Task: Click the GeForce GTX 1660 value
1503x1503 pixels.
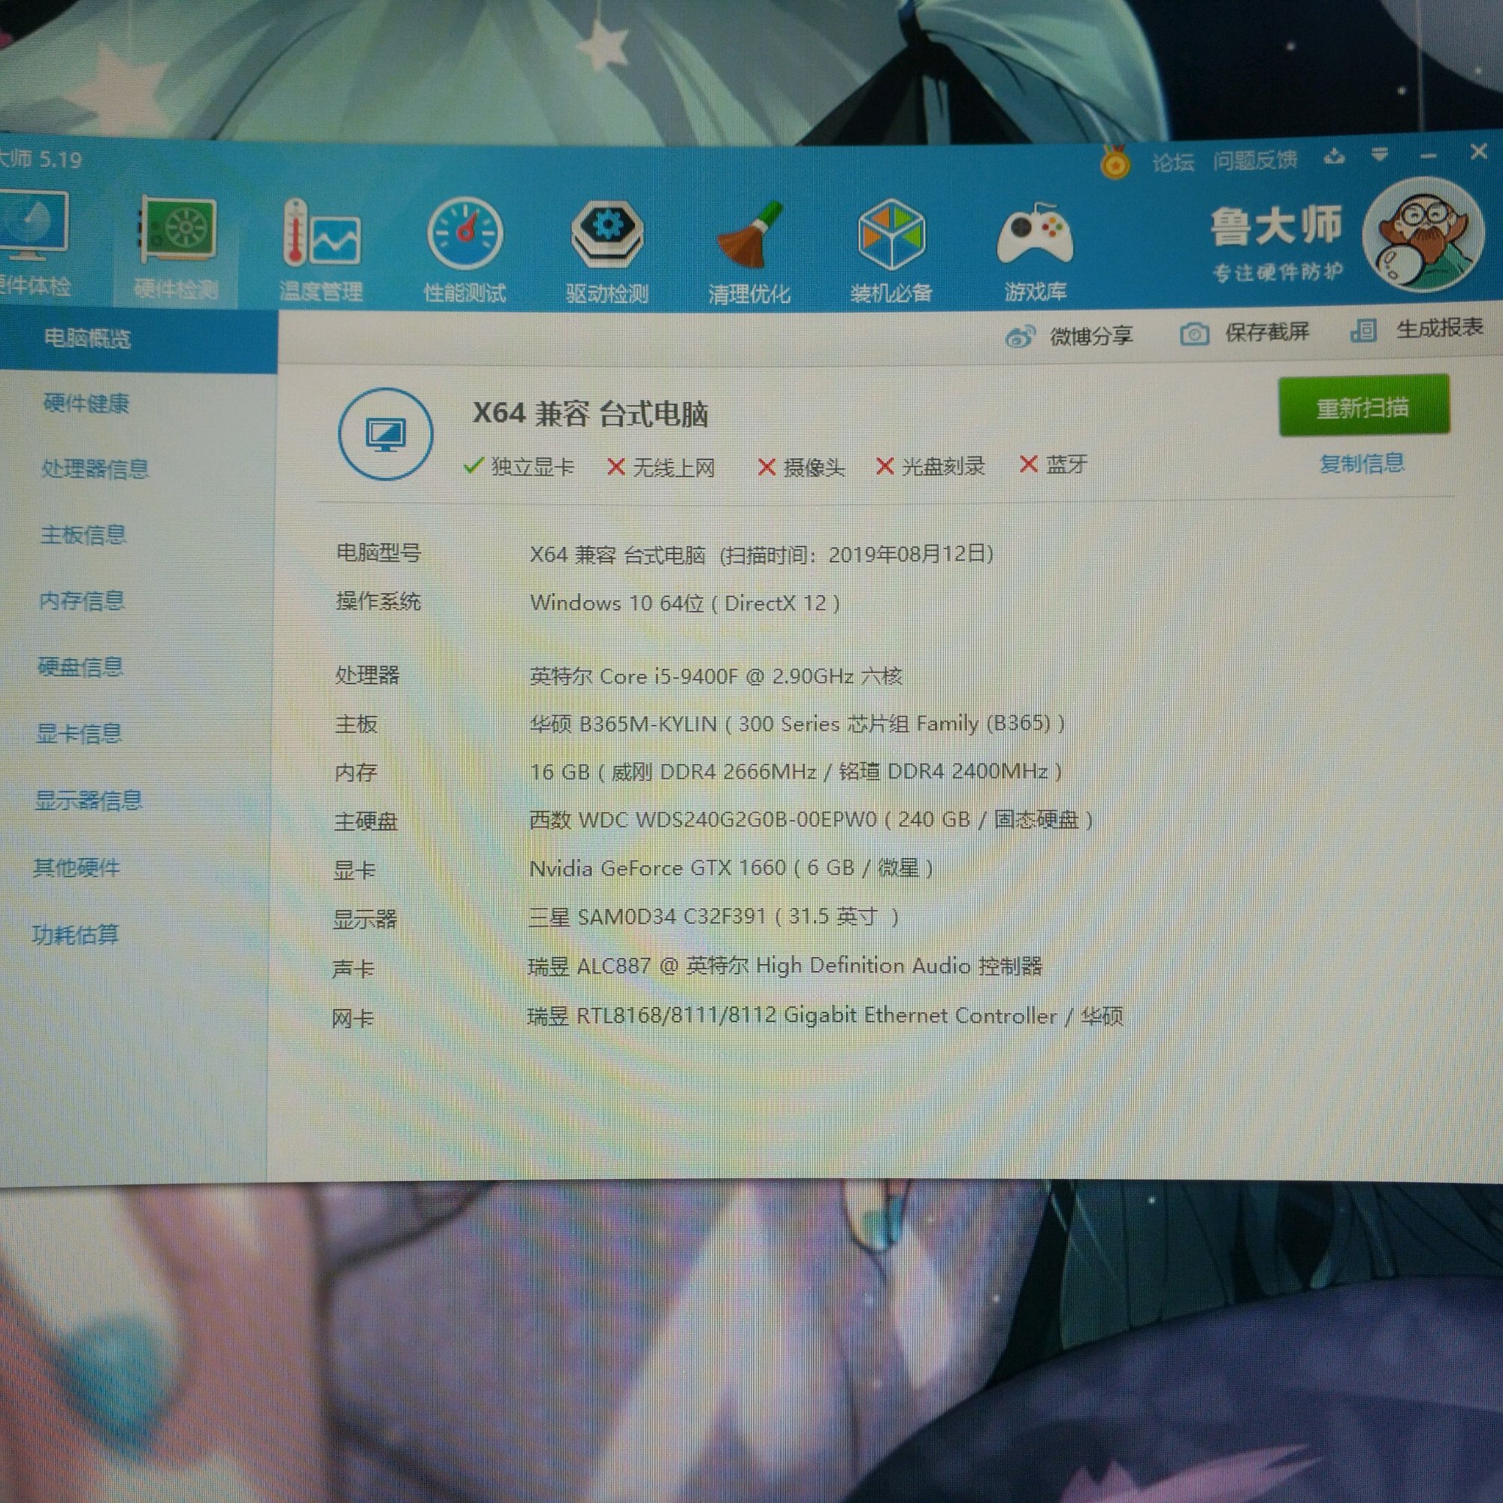Action: pos(731,868)
